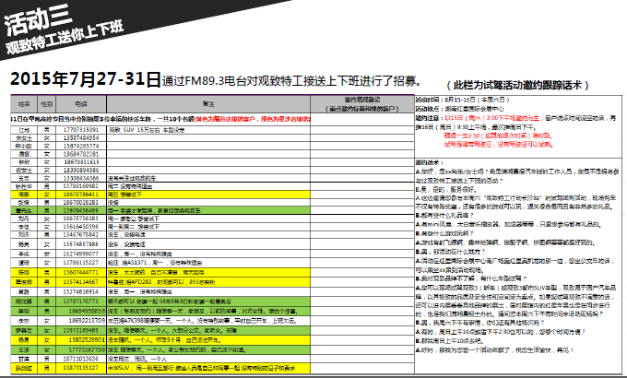Click the line '活动时间：8月15-16日（本周六日）'
Screen dimensions: 627x378
click(462, 100)
